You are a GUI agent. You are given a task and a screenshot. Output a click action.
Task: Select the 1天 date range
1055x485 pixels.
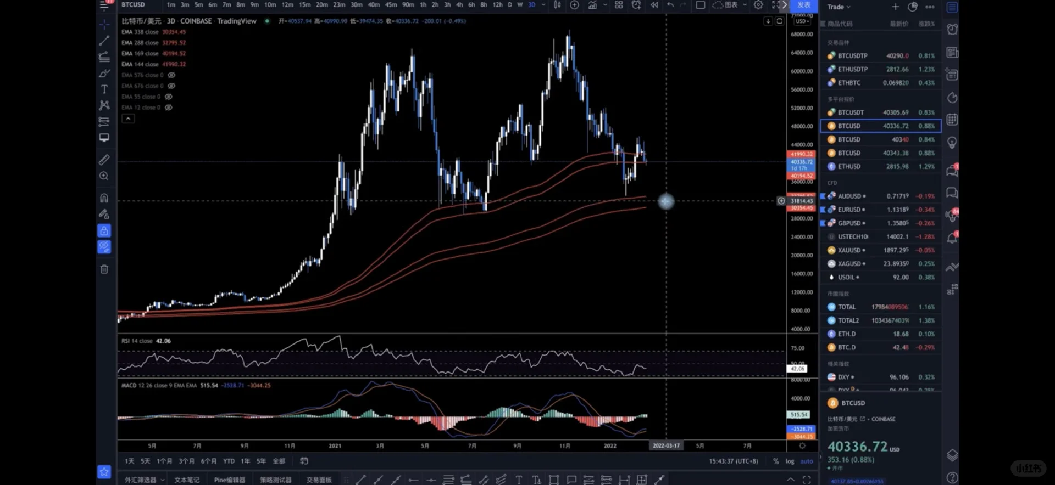click(x=130, y=461)
